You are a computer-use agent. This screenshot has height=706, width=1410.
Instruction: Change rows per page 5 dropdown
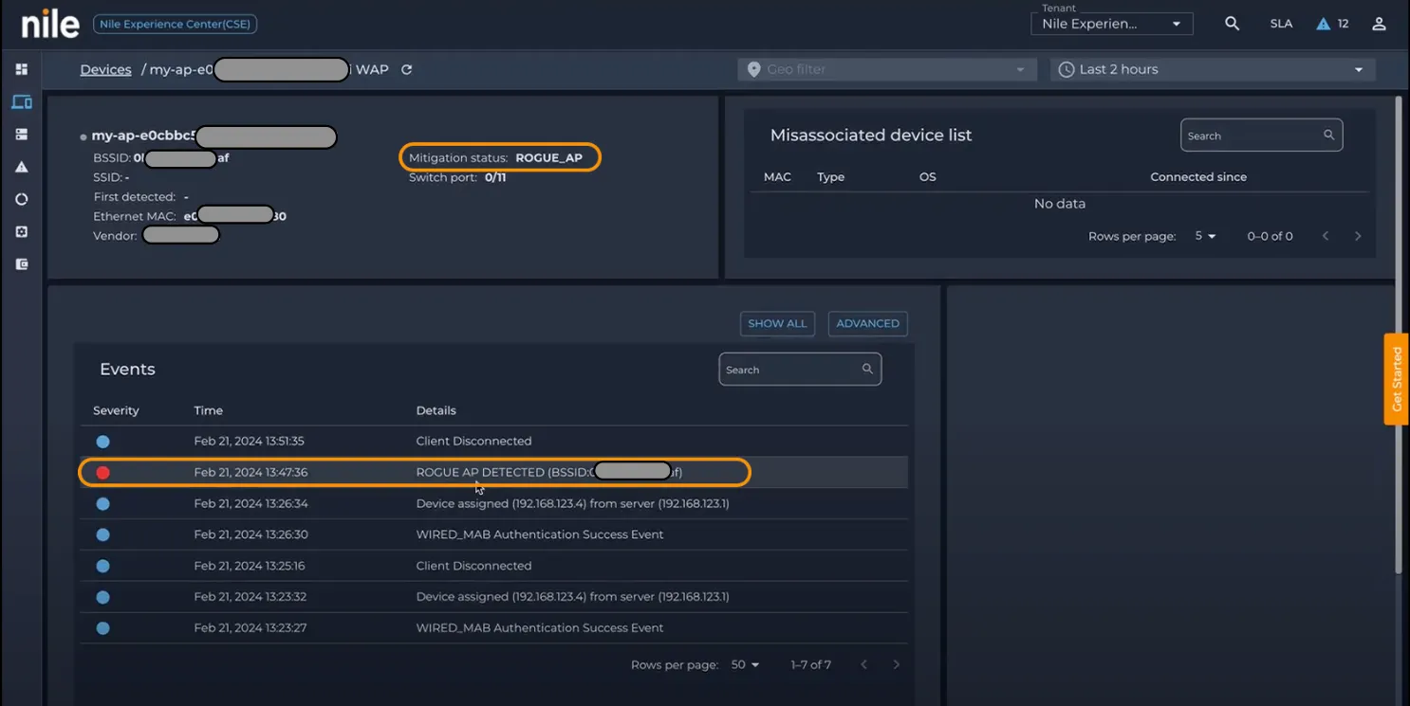point(1205,236)
